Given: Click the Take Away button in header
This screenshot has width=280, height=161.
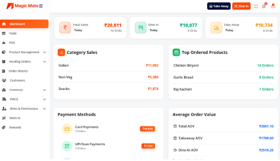Looking at the screenshot, I should 219,6.
